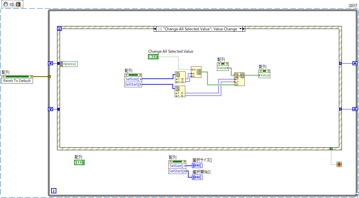Click the upper left shift register beside NewVal
Viewport: 359px width, 198px height.
click(50, 63)
